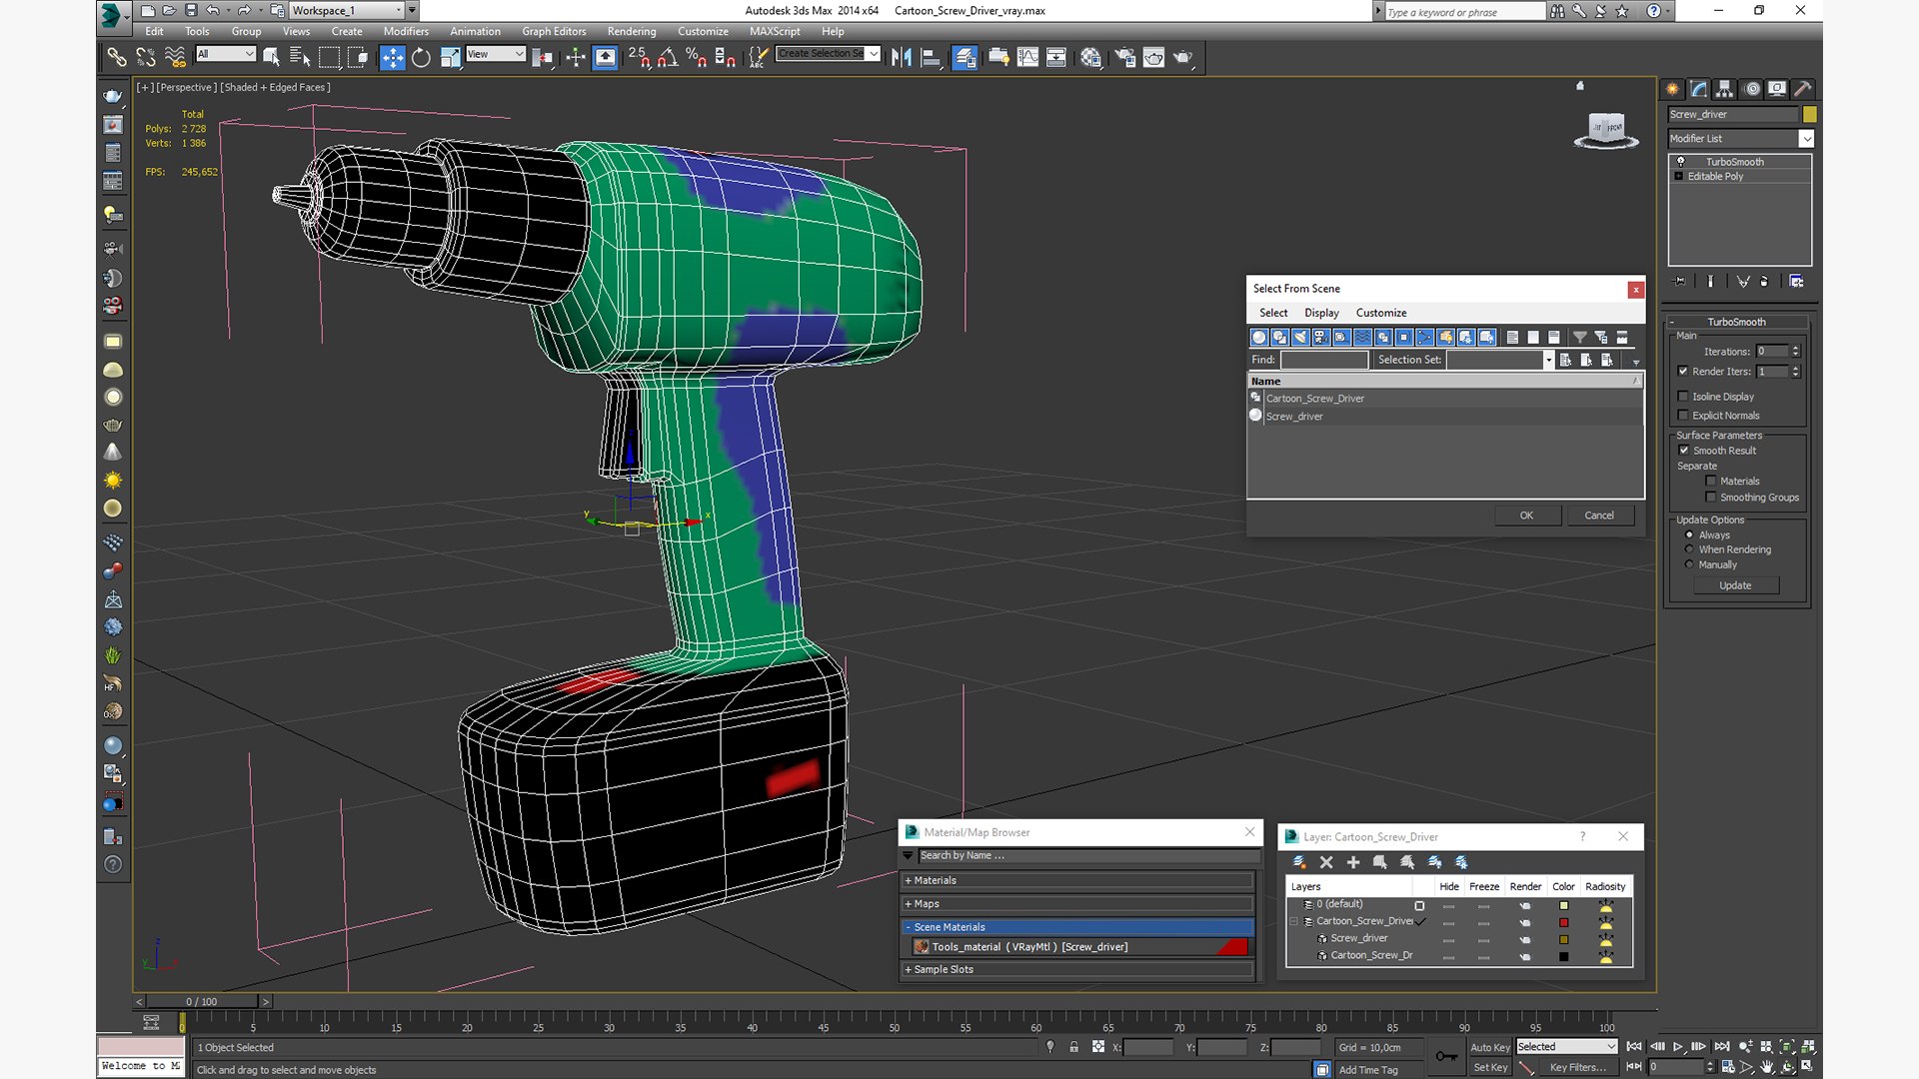Click Delete layer X icon in Layer dialog
1919x1079 pixels.
[1326, 861]
